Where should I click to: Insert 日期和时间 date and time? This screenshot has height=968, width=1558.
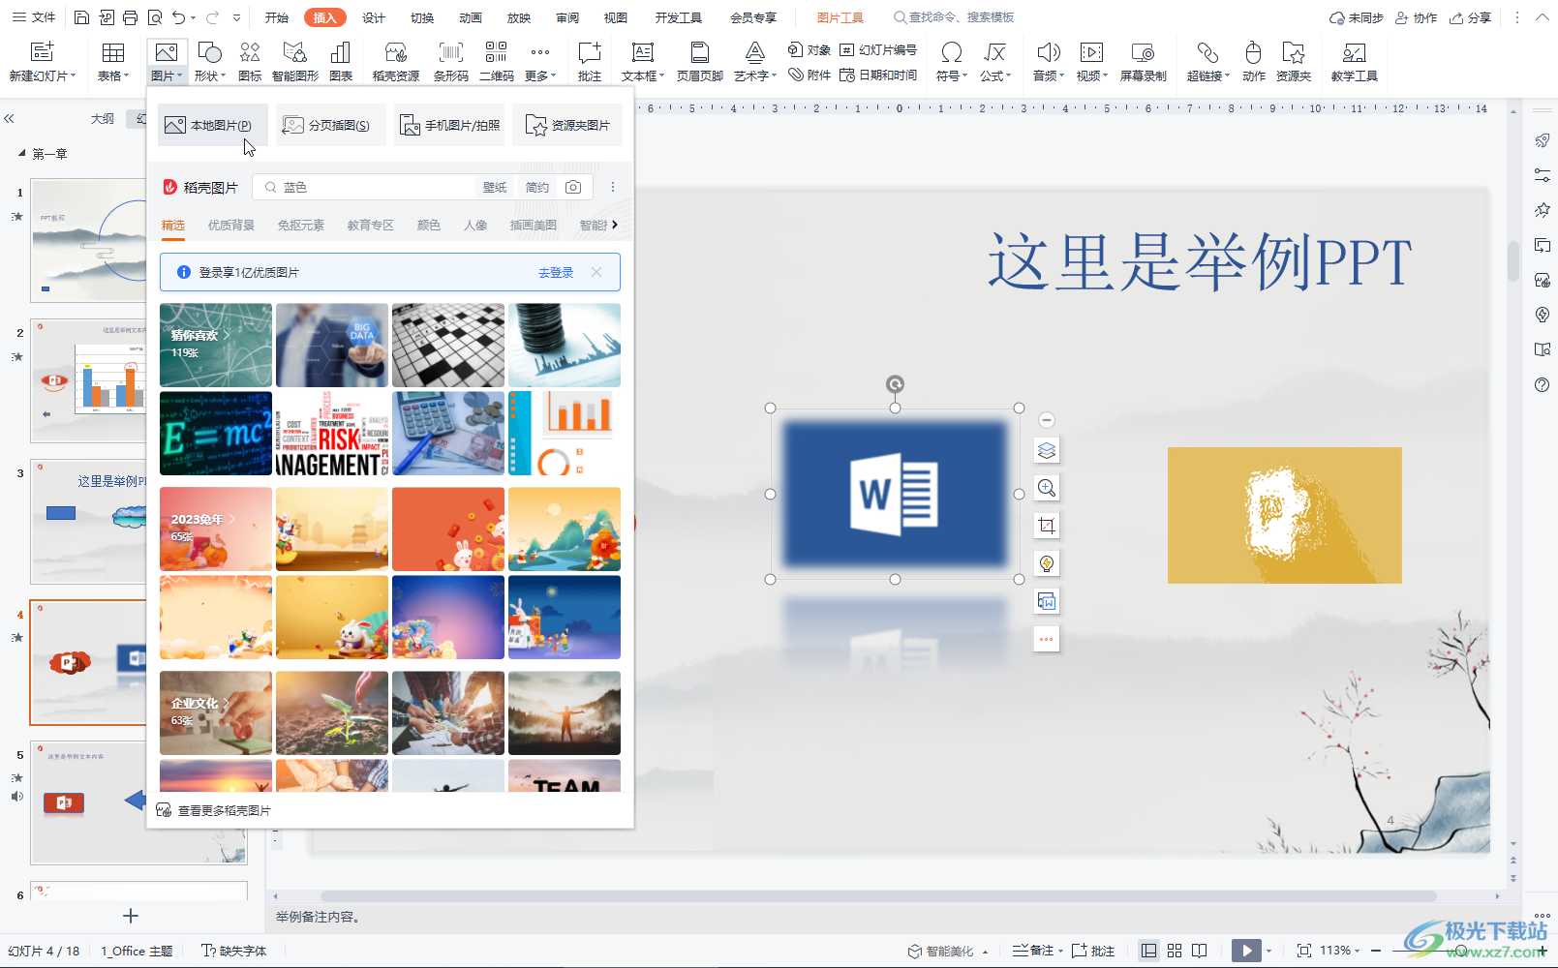click(x=878, y=75)
